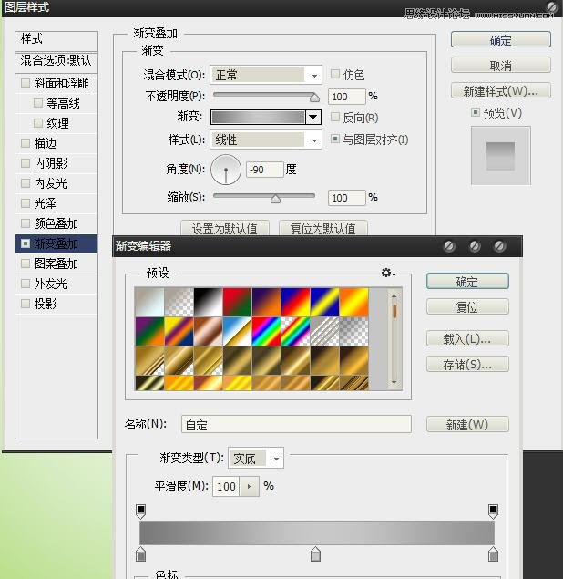
Task: Click 复位为默认值 button
Action: pos(323,228)
